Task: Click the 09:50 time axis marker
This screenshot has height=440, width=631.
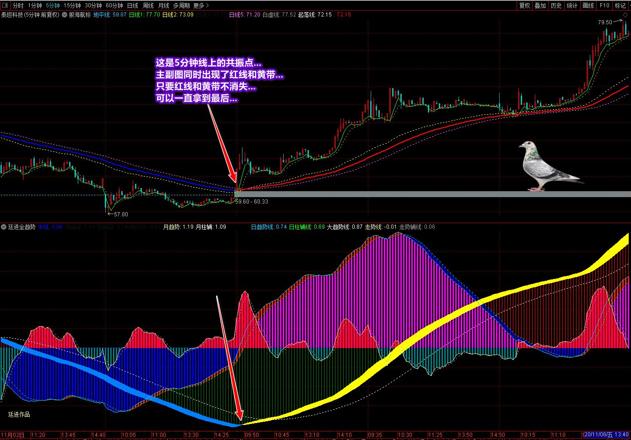Action: 252,435
